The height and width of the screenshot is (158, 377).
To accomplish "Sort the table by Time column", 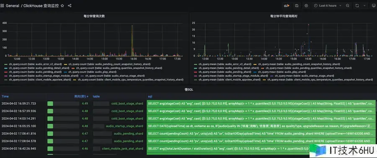I will 5,96.
